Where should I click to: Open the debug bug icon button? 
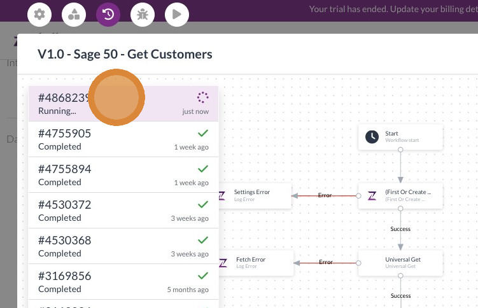click(x=143, y=15)
